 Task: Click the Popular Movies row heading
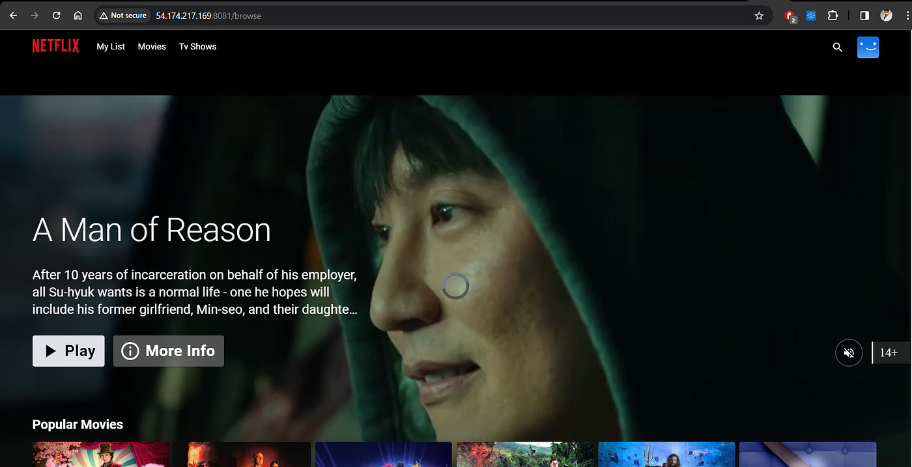[x=78, y=425]
